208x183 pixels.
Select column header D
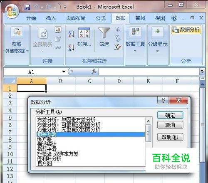click(119, 81)
